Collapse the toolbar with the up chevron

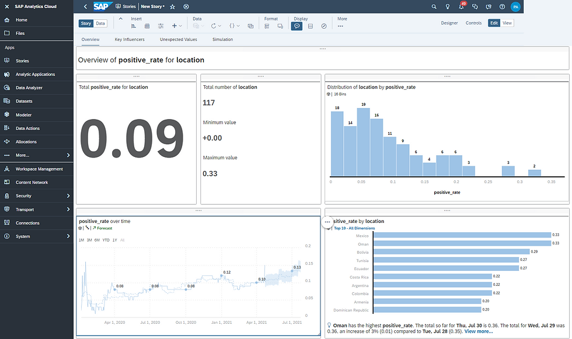[120, 19]
